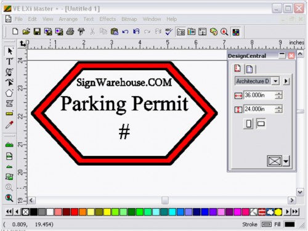The image size is (308, 231).
Task: Pick the magenta palette swatch
Action: coord(237,212)
